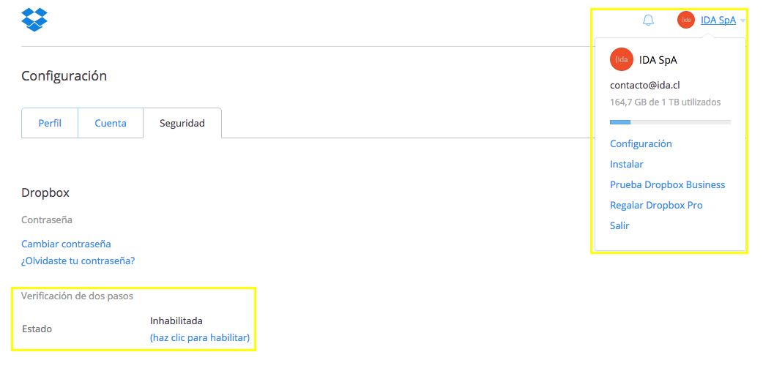
Task: Click the small ida avatar in header
Action: [x=685, y=20]
